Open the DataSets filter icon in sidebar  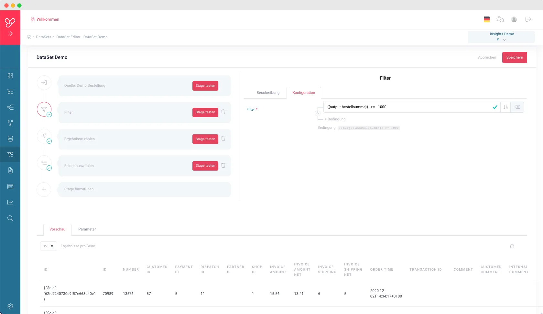[10, 154]
